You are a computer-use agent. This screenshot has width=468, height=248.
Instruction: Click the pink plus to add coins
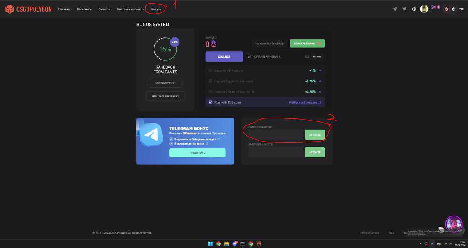(x=439, y=7)
